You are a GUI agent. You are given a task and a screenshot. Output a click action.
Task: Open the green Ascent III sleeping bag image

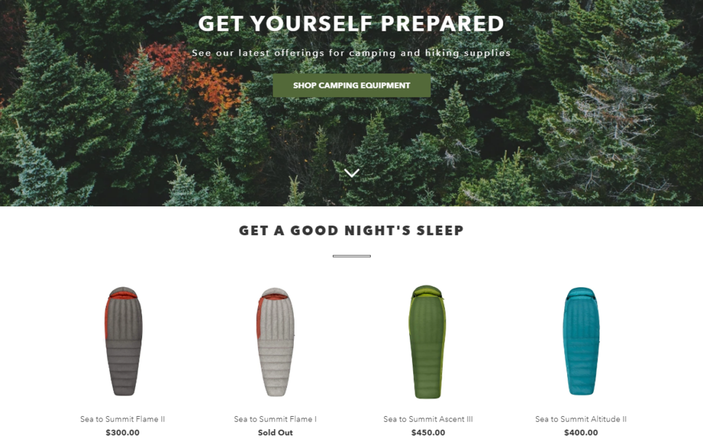427,341
